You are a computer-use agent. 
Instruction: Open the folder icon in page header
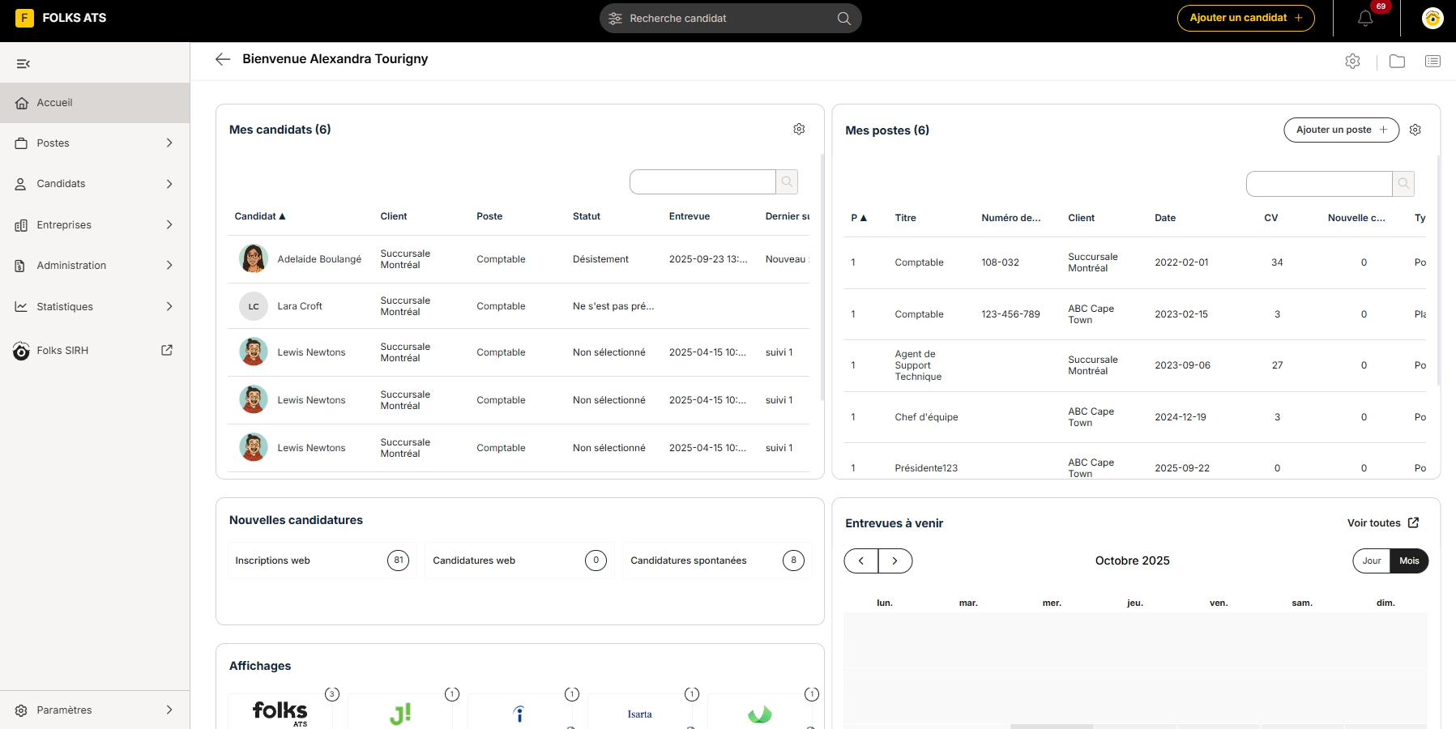click(x=1397, y=61)
